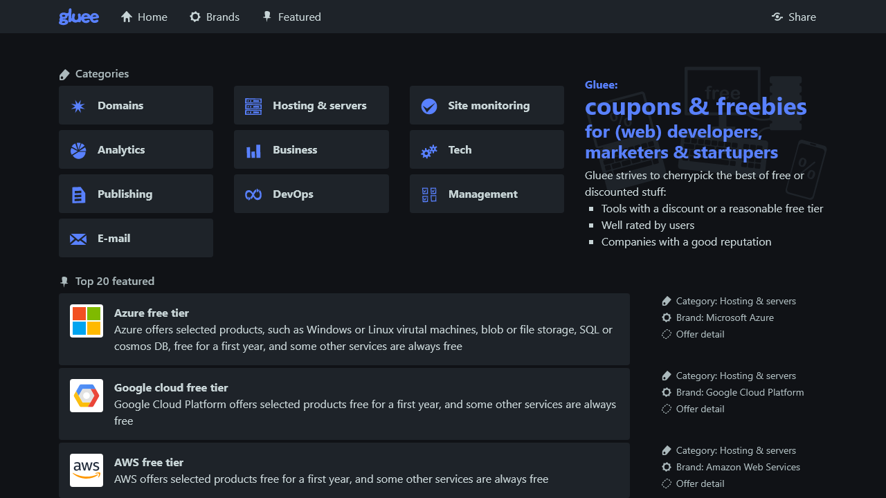The height and width of the screenshot is (498, 886).
Task: Click the gluee logo
Action: click(79, 17)
